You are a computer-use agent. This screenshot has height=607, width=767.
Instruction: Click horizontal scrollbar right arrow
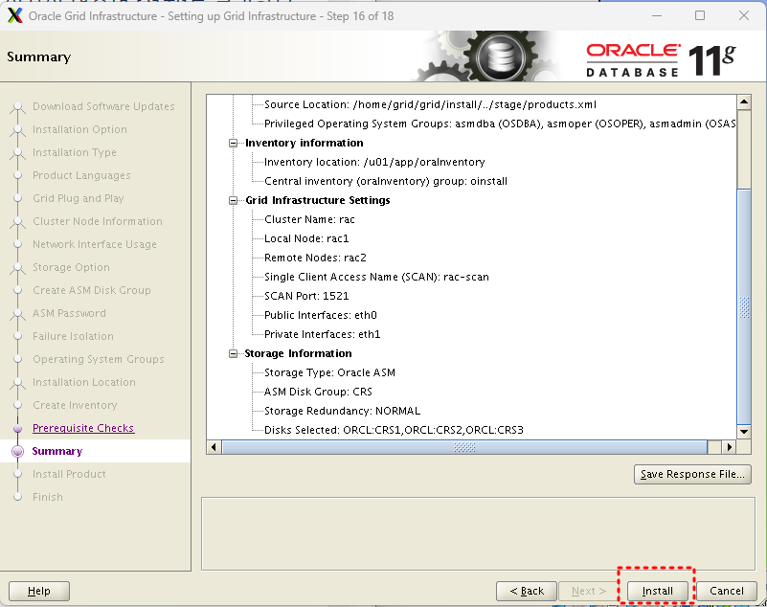pos(730,447)
